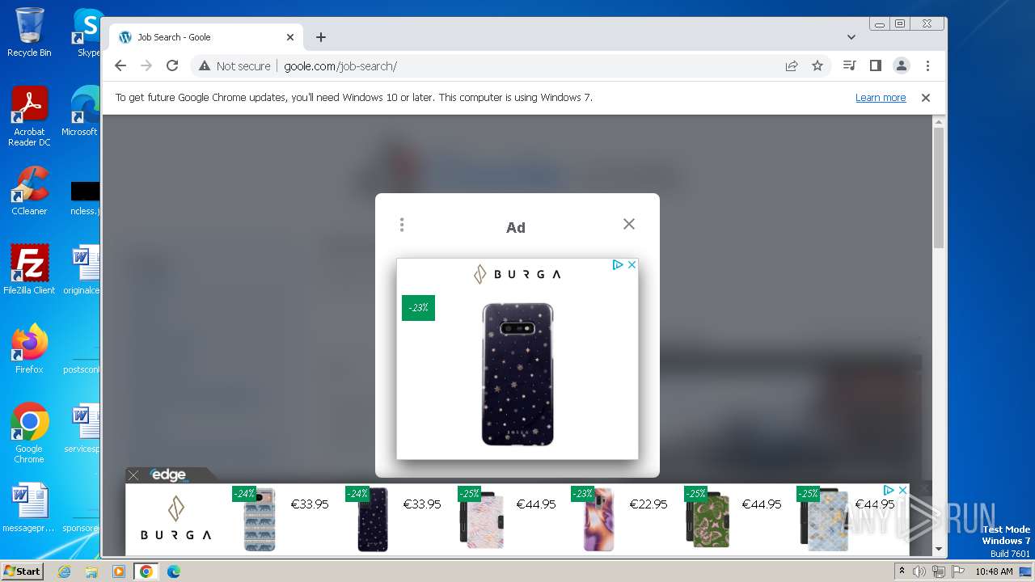Open Windows Media Player taskbar icon
This screenshot has height=582, width=1035.
point(119,571)
